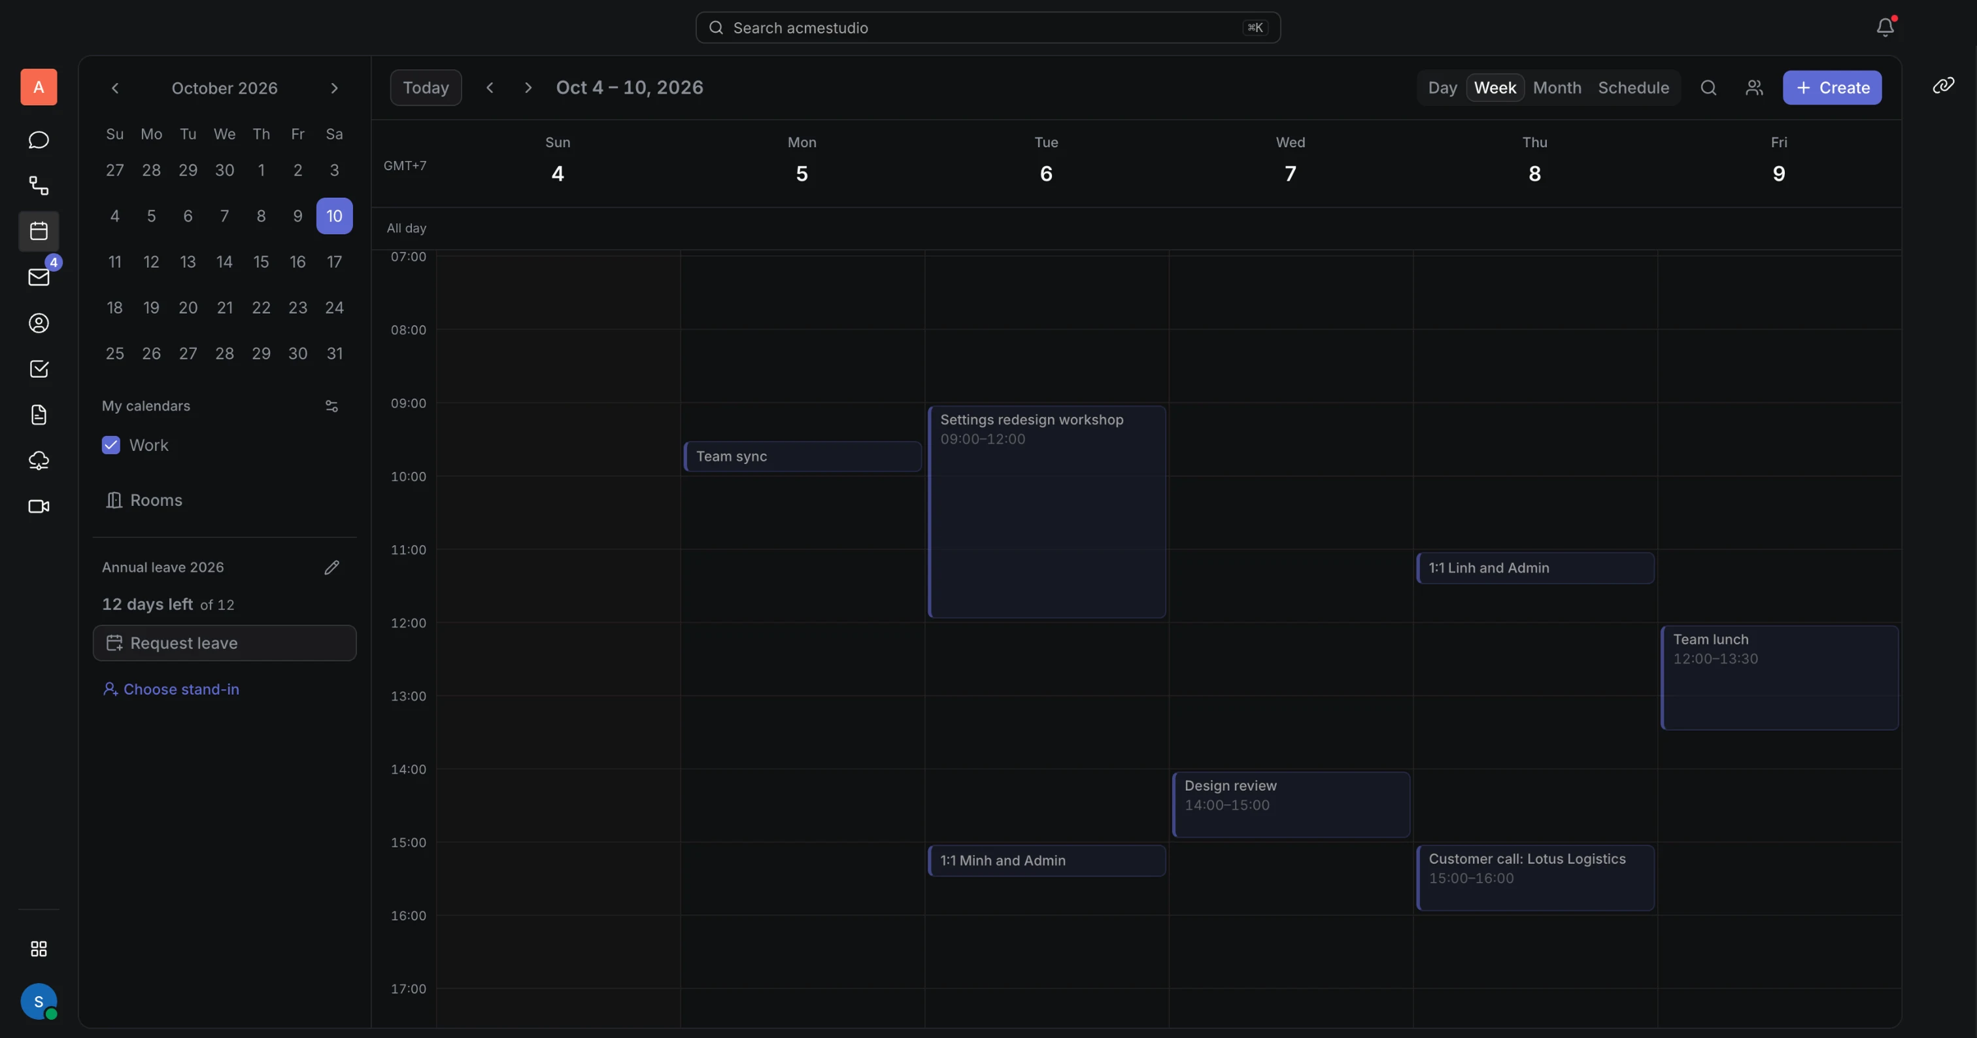Click the acmestudio workspace A logo
Screen dimensions: 1977x1038
(39, 87)
